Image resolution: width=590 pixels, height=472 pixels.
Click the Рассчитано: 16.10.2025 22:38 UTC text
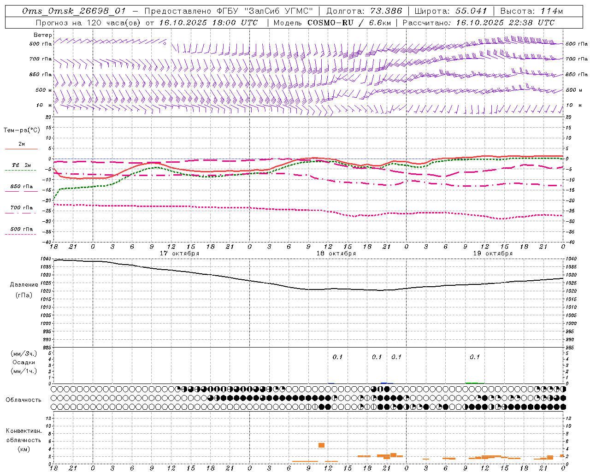pos(478,23)
